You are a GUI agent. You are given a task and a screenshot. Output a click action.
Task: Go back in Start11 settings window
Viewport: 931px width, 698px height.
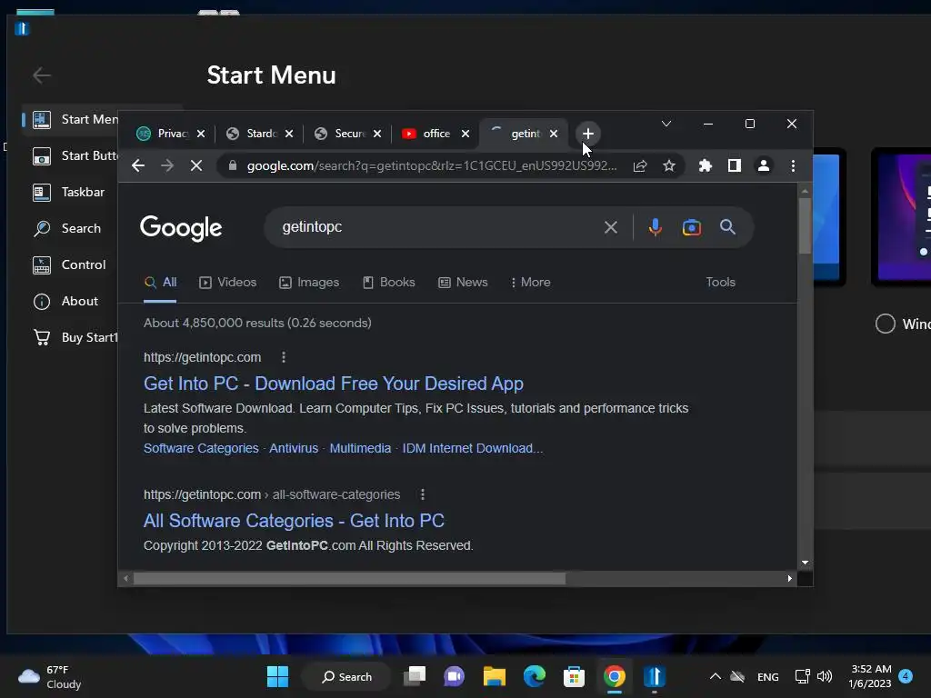coord(42,75)
